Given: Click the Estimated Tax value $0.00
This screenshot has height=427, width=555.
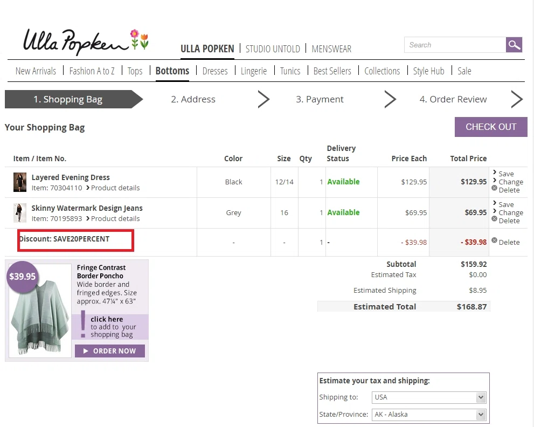Looking at the screenshot, I should [478, 275].
